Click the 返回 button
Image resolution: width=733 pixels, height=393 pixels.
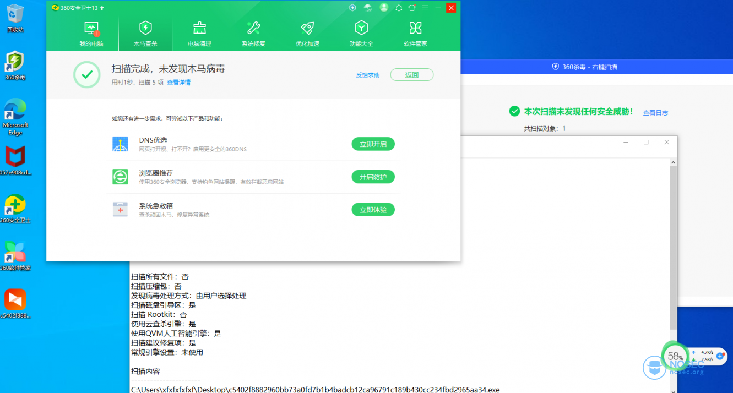(412, 75)
